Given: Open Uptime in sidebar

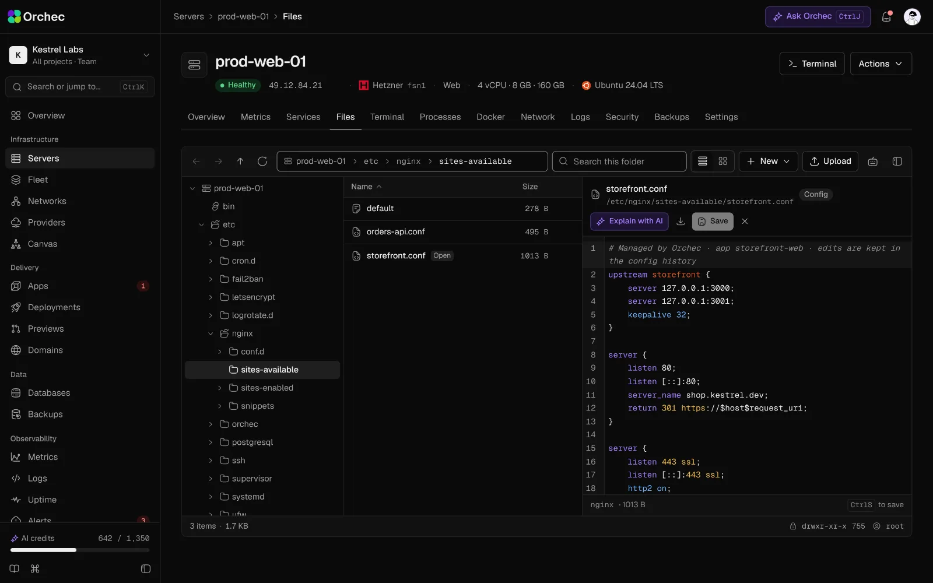Looking at the screenshot, I should (x=80, y=500).
